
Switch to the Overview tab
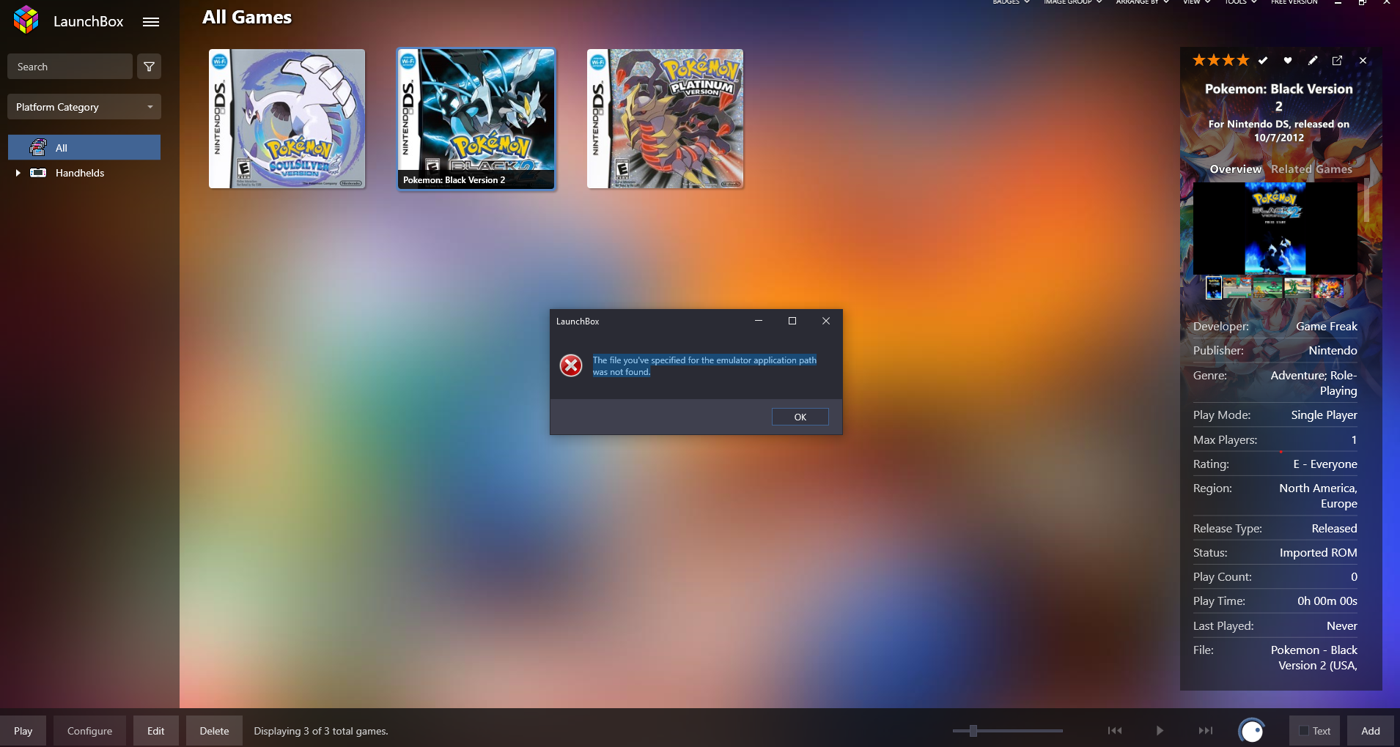(x=1235, y=169)
